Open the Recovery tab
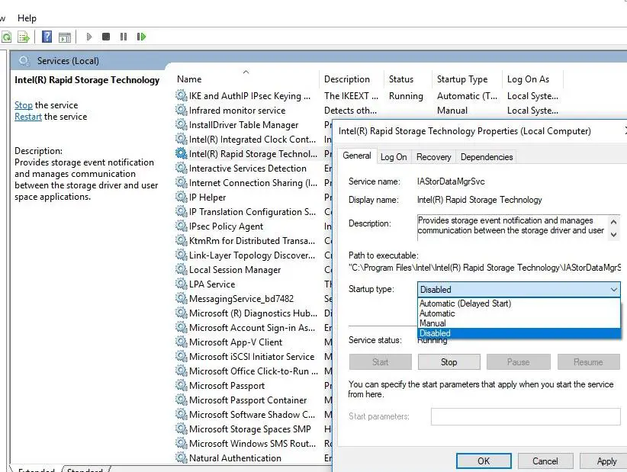 [x=433, y=157]
